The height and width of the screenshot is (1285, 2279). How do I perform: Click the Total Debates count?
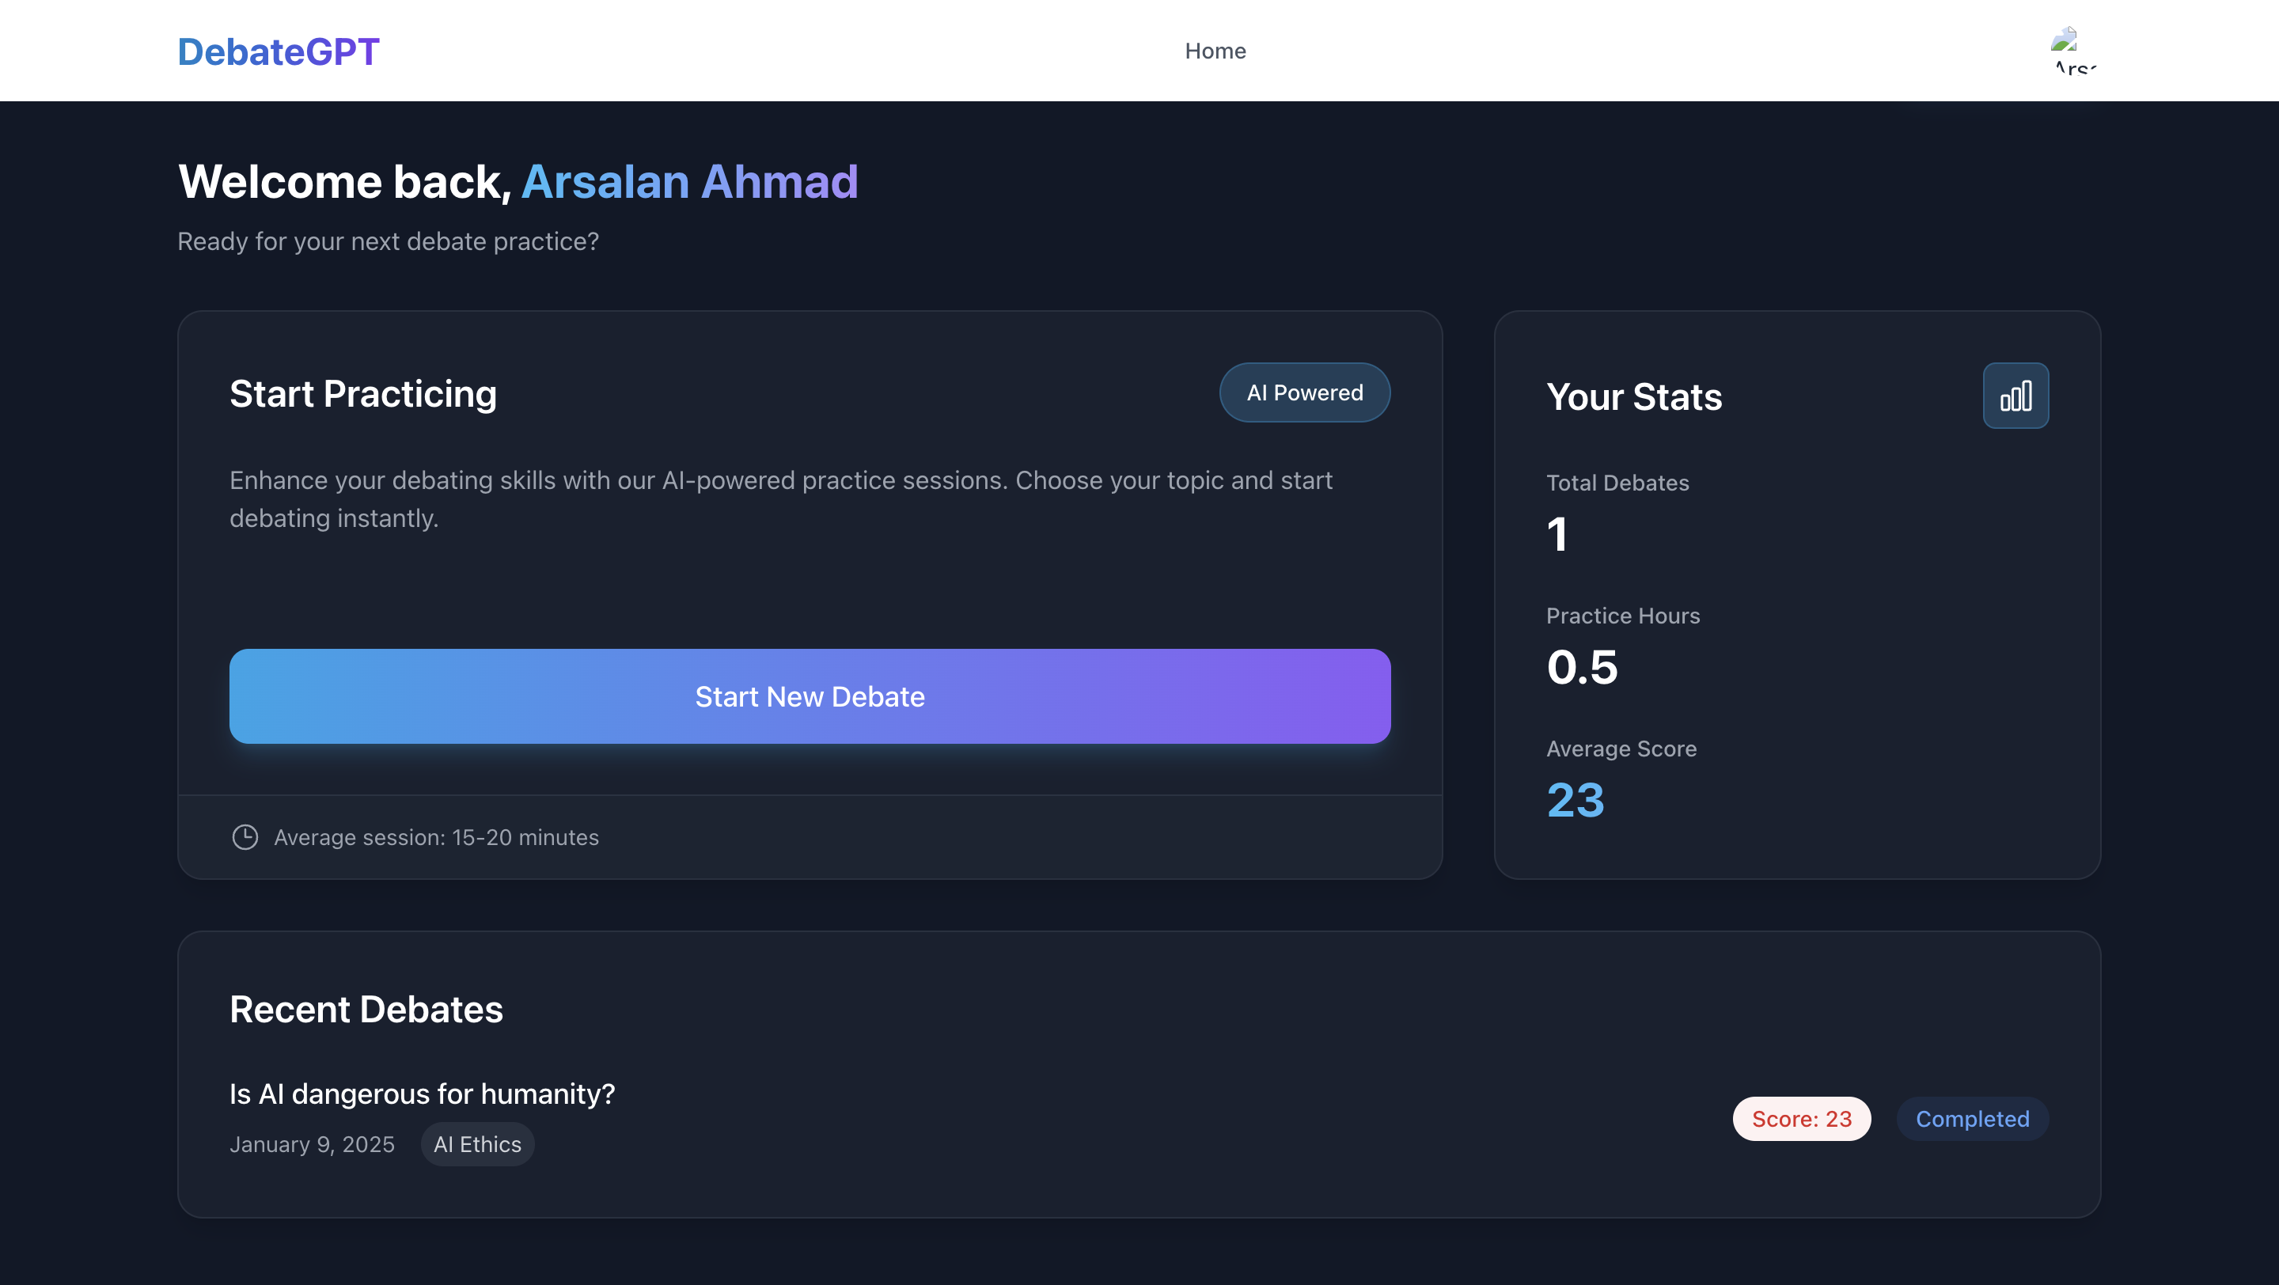1557,534
